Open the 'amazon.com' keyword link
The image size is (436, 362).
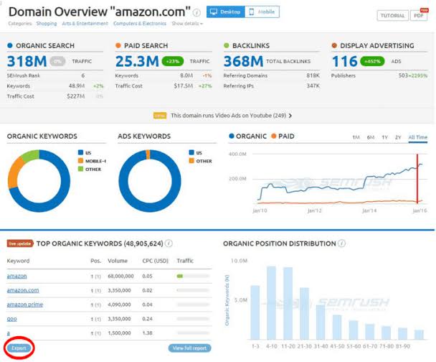tap(23, 290)
